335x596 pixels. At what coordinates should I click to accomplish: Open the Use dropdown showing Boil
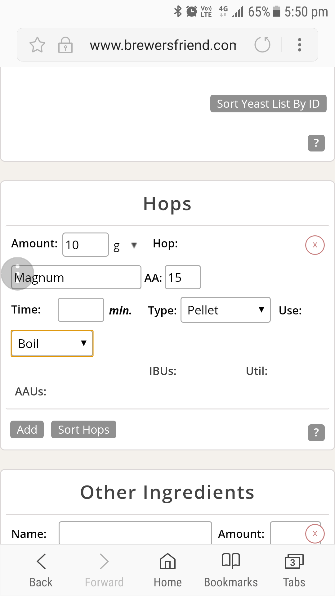52,343
